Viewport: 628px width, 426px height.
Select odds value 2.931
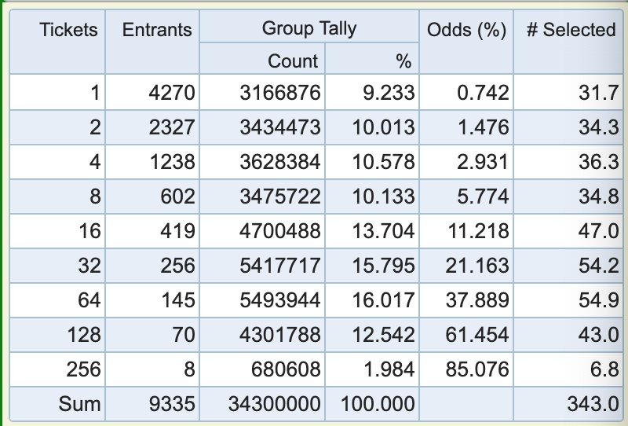click(x=483, y=162)
